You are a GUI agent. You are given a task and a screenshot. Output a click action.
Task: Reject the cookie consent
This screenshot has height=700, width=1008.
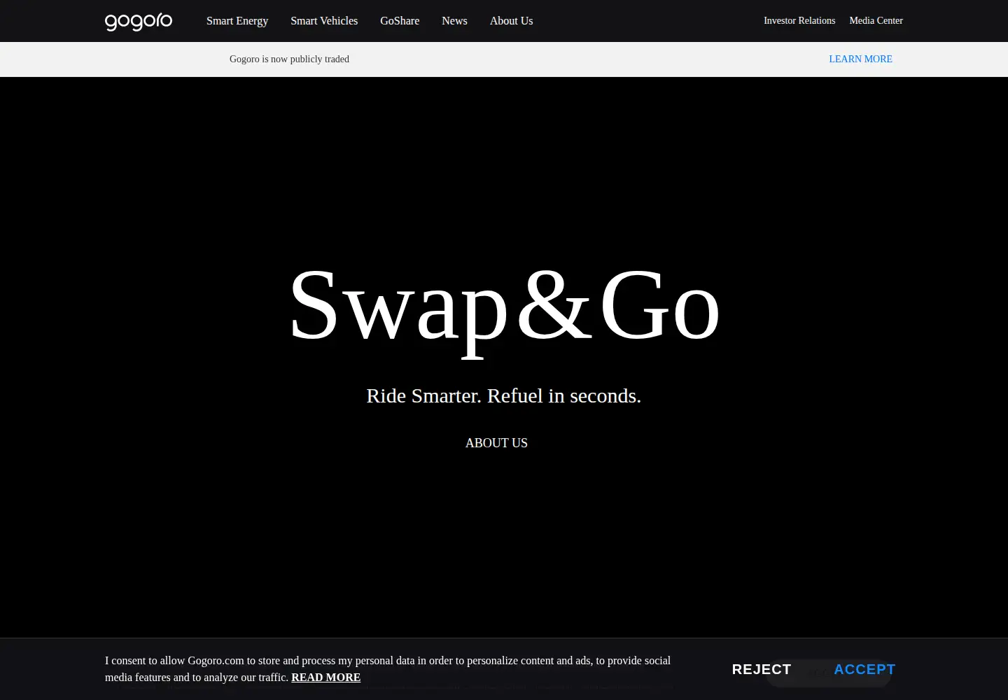point(762,669)
